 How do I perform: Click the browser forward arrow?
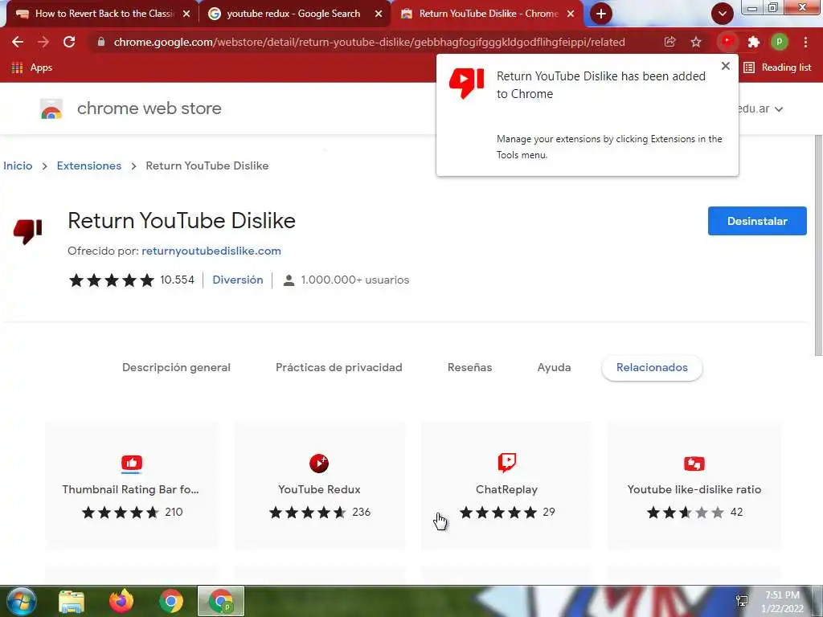coord(43,42)
